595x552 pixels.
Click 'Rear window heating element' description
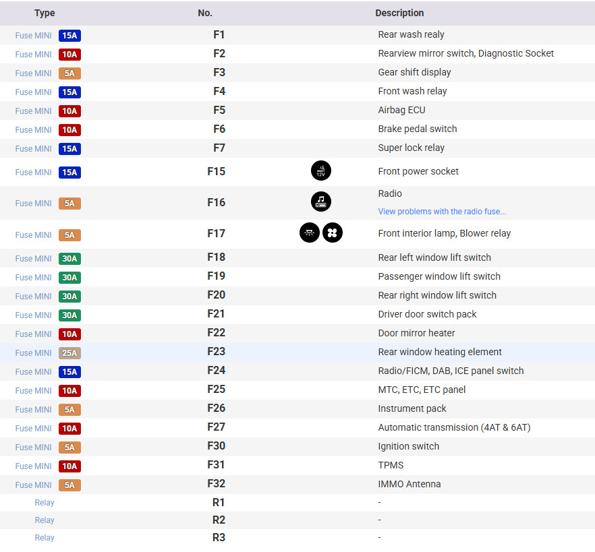pyautogui.click(x=440, y=352)
